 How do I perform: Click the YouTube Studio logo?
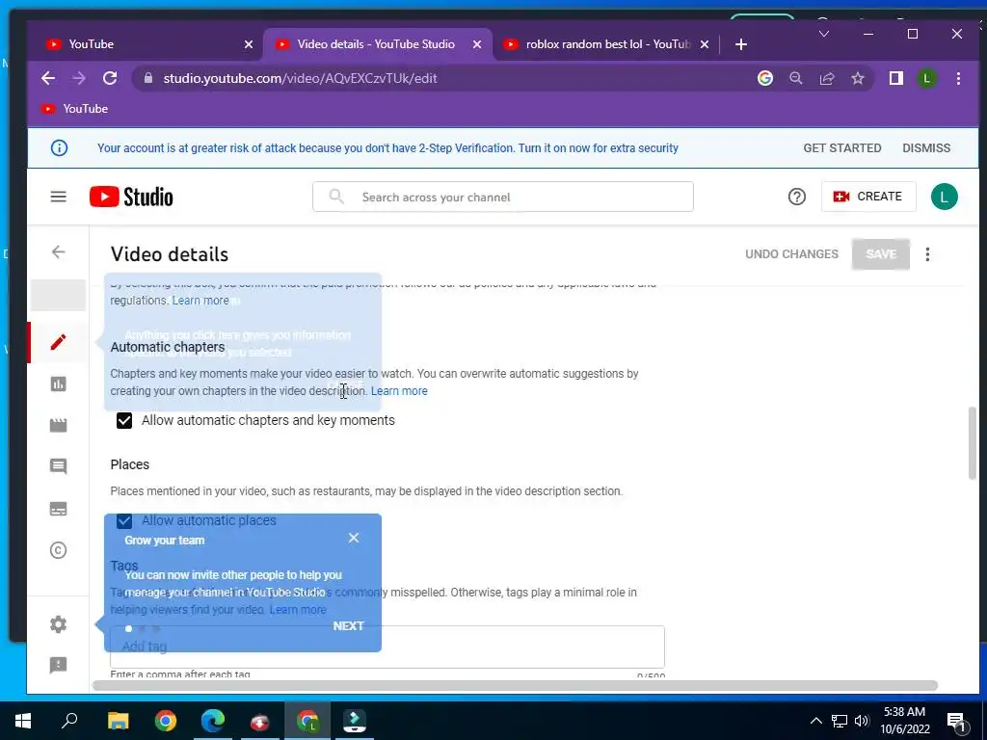point(131,197)
